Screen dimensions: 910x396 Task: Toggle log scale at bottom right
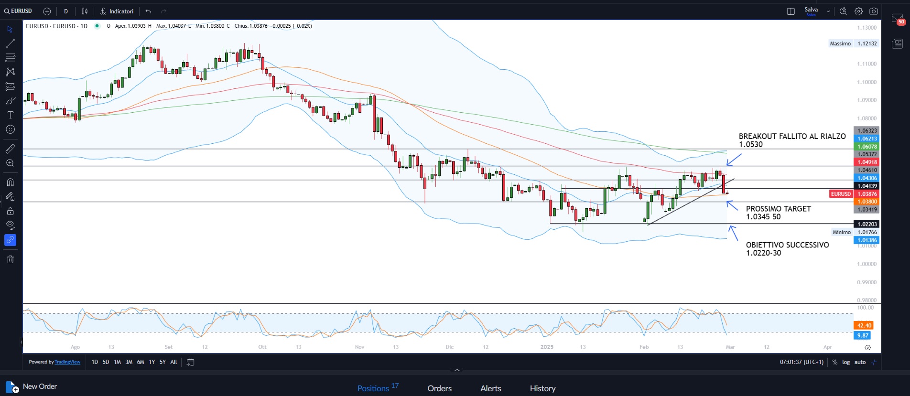tap(846, 362)
